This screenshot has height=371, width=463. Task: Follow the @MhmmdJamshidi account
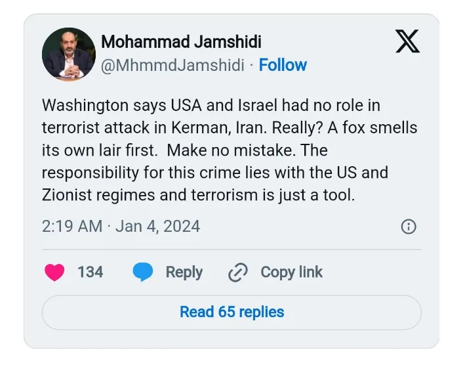pos(283,65)
